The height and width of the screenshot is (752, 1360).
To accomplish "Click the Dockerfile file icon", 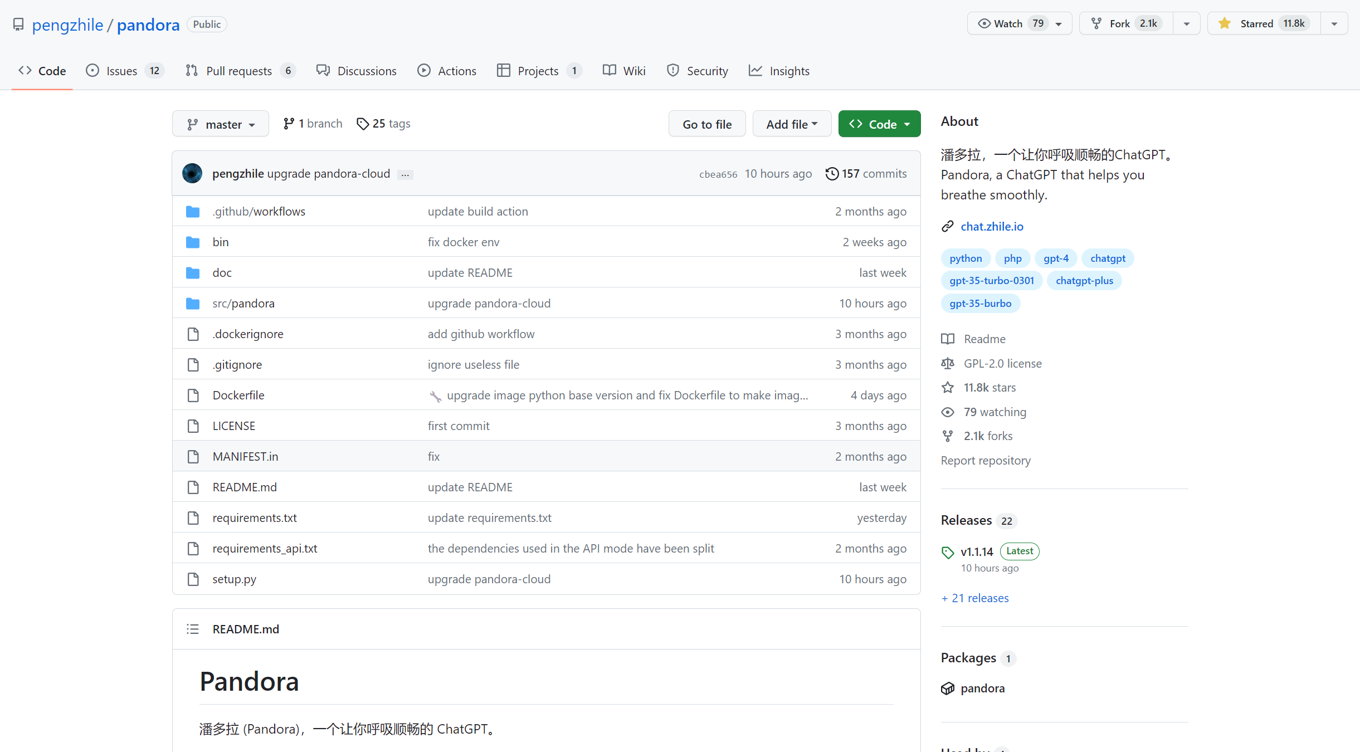I will pos(193,395).
